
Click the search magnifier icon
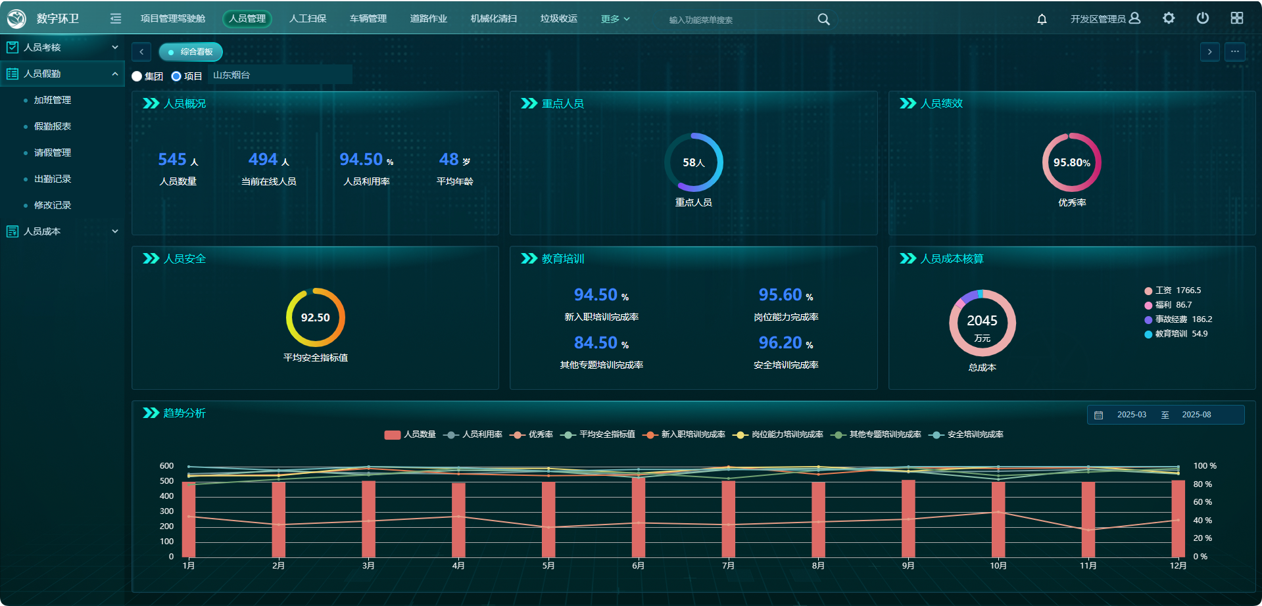click(823, 20)
